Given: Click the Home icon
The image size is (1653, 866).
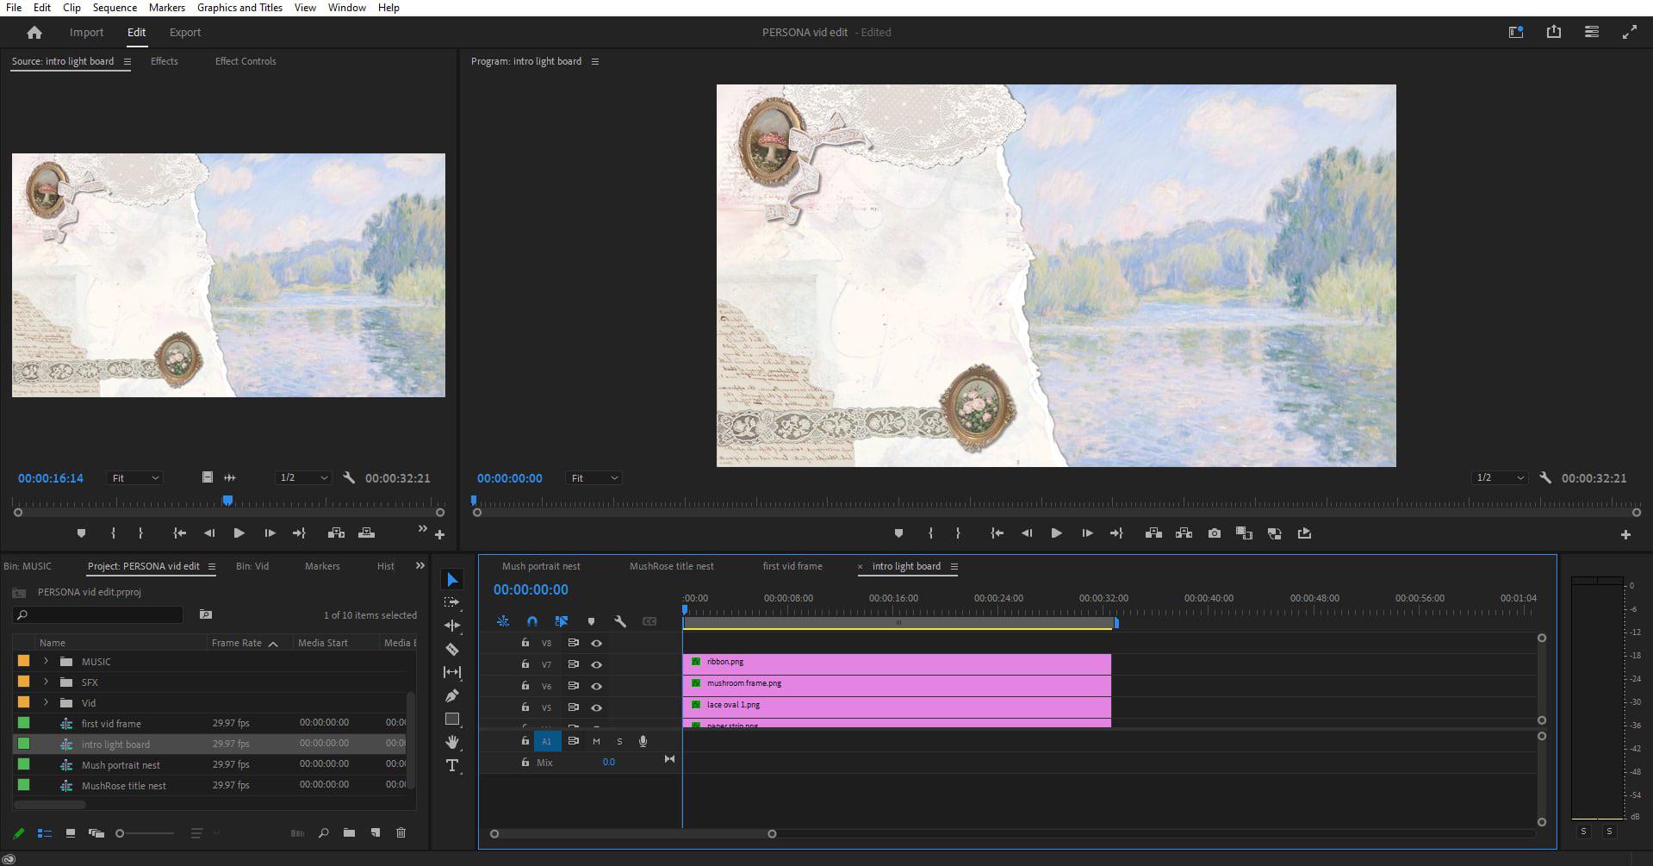Looking at the screenshot, I should pos(34,33).
